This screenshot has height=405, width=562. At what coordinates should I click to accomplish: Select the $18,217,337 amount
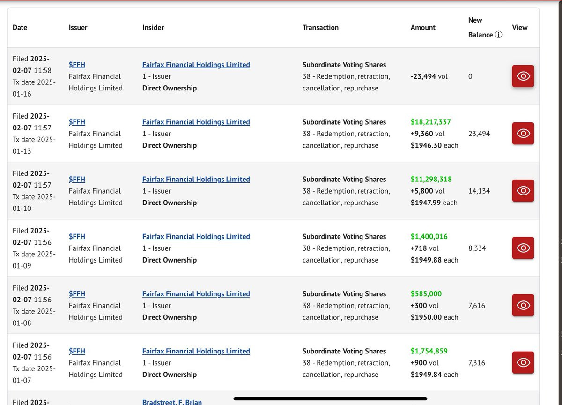tap(431, 122)
